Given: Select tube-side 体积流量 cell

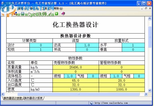Looking at the screenshot, I should [x=122, y=72].
